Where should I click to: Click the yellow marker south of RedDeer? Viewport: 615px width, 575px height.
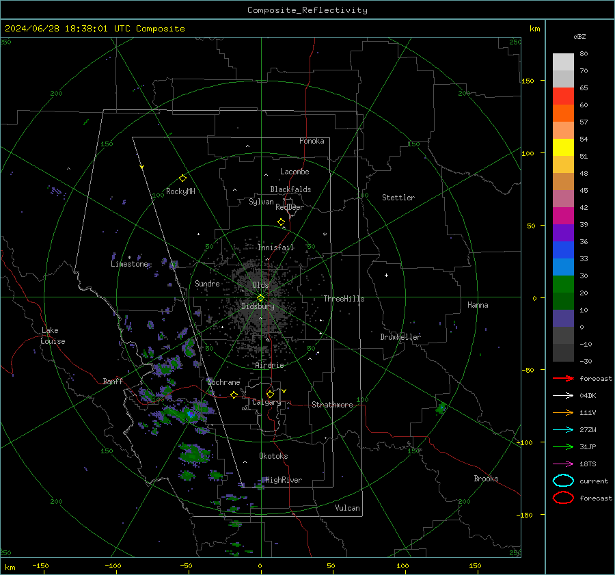282,222
